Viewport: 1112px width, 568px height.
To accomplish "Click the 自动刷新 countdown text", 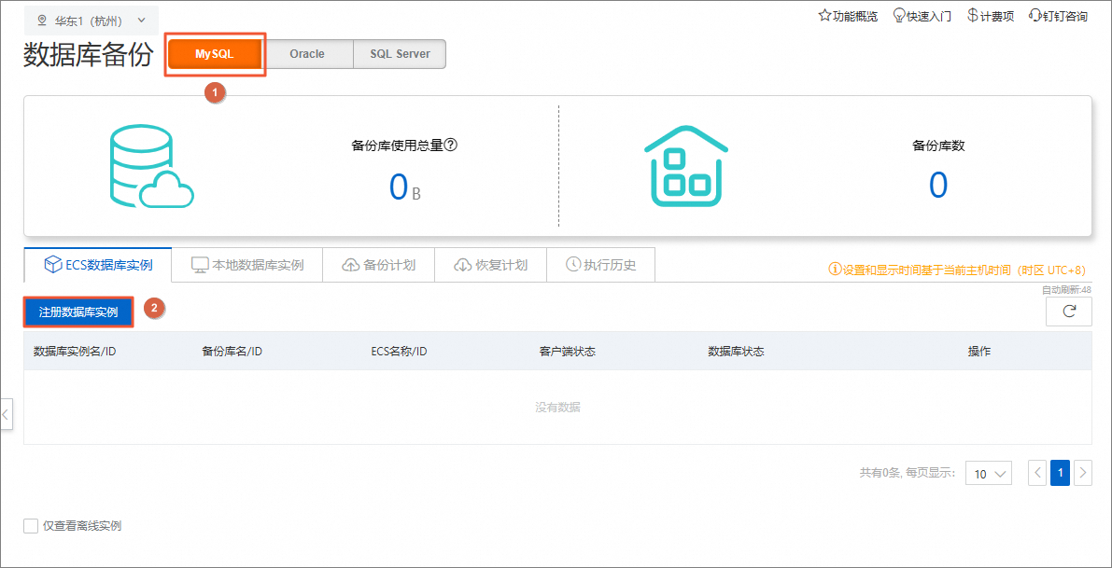I will pyautogui.click(x=1066, y=290).
